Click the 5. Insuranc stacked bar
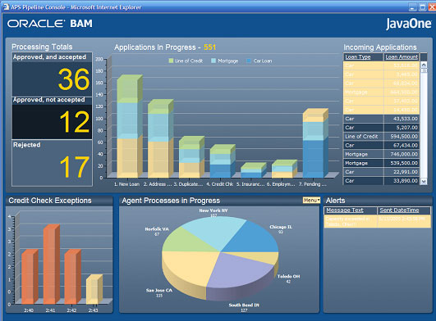The width and height of the screenshot is (436, 321). coord(254,170)
